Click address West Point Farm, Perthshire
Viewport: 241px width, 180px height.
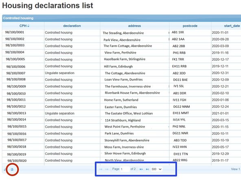tap(125, 126)
